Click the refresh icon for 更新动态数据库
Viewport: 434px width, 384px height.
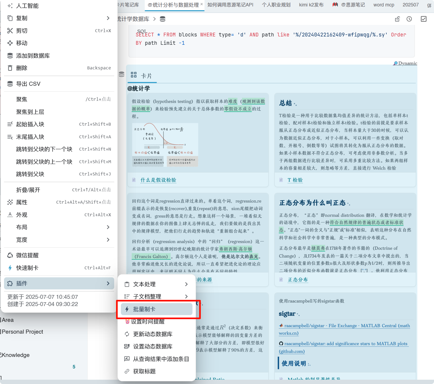pos(127,334)
